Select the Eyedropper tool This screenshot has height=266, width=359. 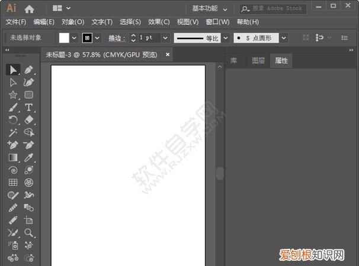coord(28,158)
